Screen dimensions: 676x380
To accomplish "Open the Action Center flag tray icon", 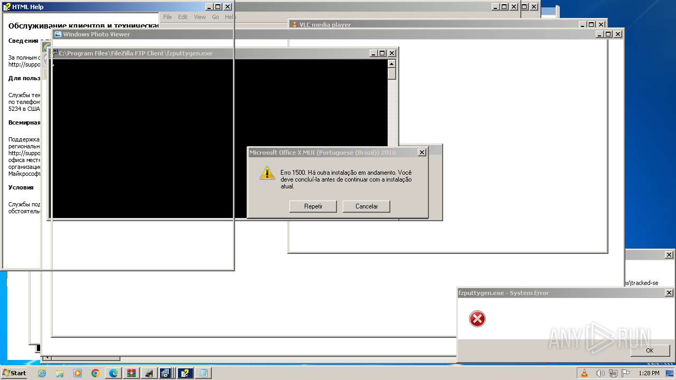I will [x=626, y=373].
